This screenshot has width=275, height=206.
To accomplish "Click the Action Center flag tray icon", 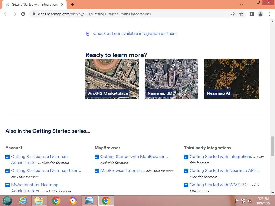I will [237, 201].
